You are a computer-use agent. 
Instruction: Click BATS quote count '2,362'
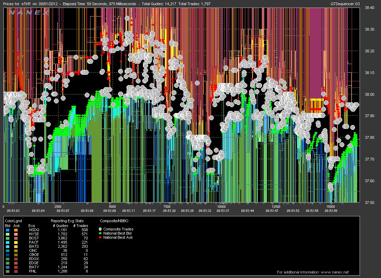(63, 246)
